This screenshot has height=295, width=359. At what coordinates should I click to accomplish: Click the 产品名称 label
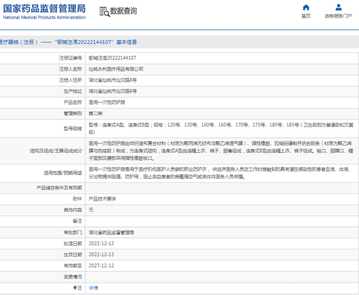click(x=73, y=102)
